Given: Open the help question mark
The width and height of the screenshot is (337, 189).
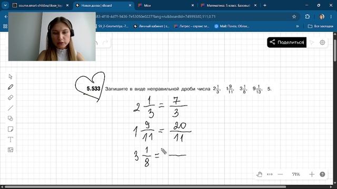Looking at the screenshot, I should point(322,174).
